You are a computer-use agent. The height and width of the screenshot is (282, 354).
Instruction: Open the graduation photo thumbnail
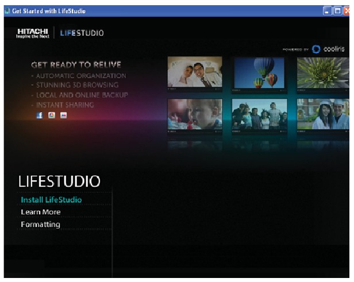point(323,114)
